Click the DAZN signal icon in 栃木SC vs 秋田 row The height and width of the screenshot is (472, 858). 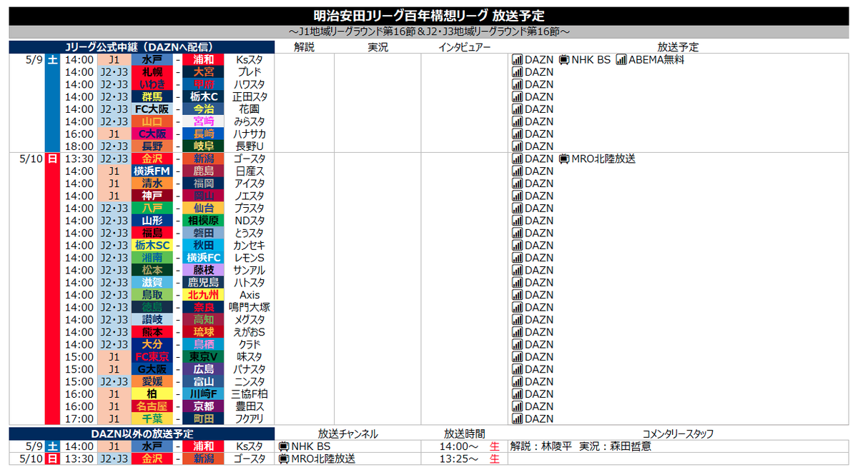(x=517, y=246)
